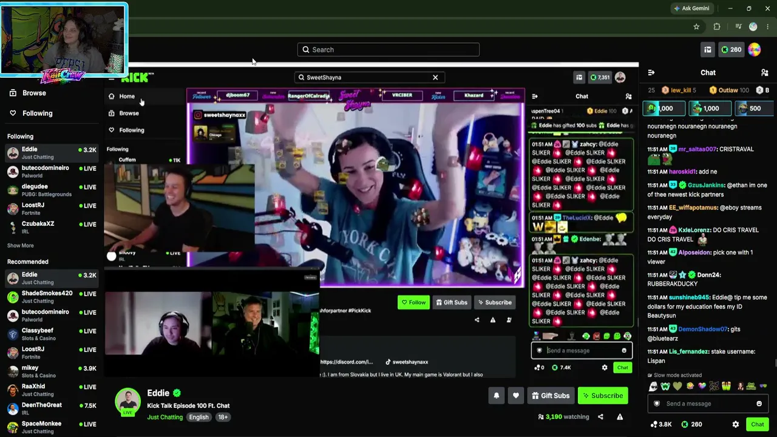777x437 pixels.
Task: Pick the rainbow heart emote above the message box
Action: coord(702,387)
